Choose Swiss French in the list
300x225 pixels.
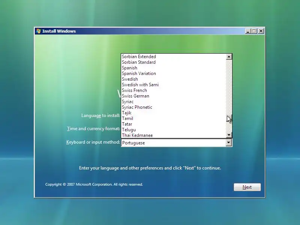click(x=174, y=90)
